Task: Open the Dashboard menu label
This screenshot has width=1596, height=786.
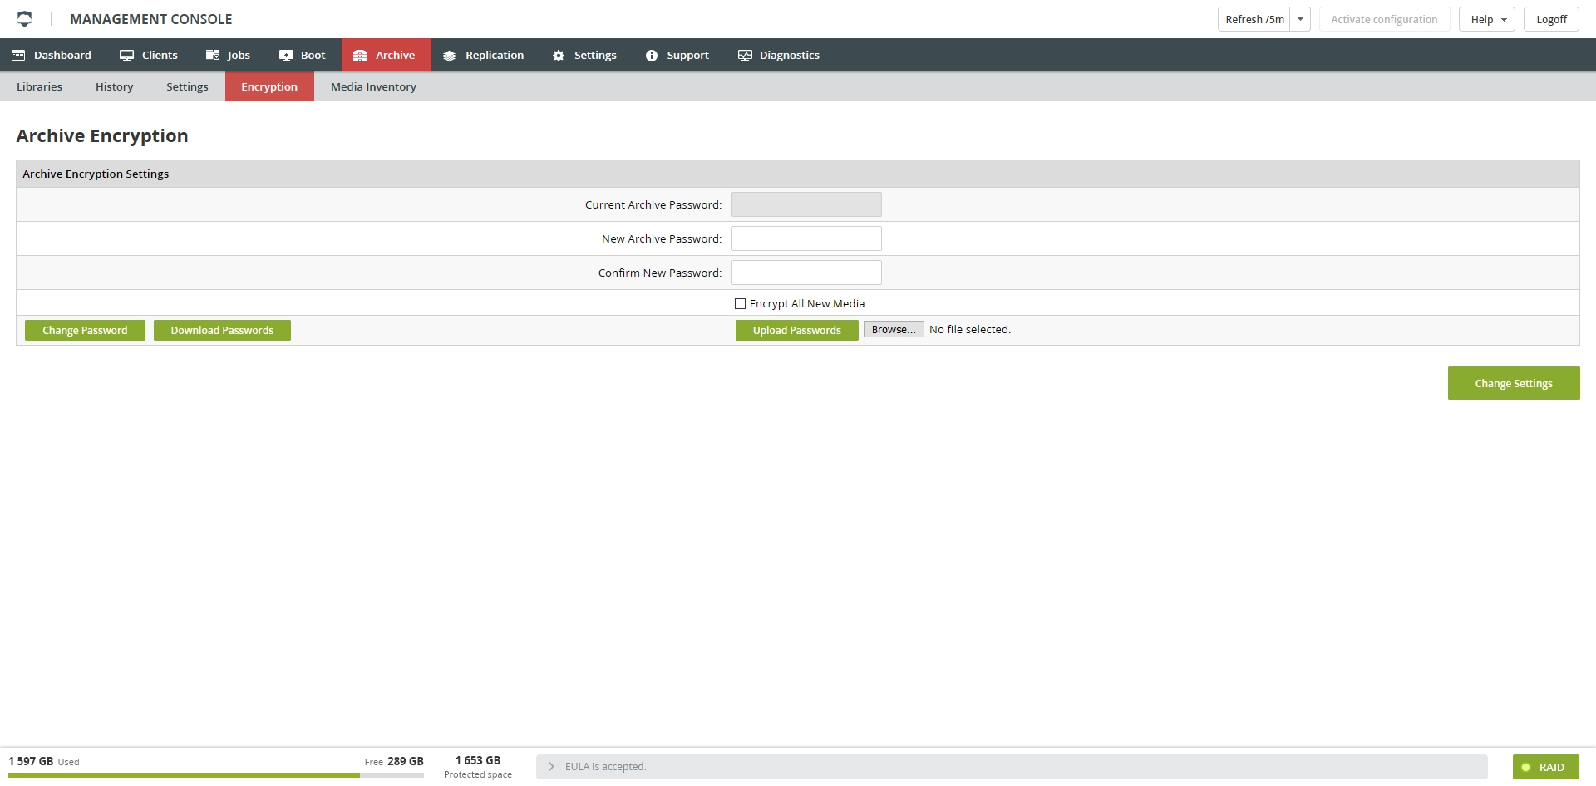Action: [62, 55]
